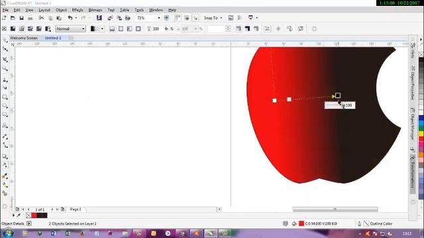This screenshot has height=238, width=424.
Task: Switch to the Untitled-1 document tab
Action: coord(53,38)
